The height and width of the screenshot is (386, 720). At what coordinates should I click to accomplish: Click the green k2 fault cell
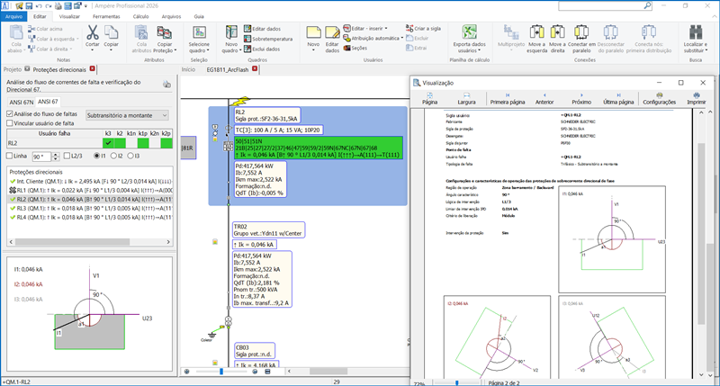click(x=120, y=142)
